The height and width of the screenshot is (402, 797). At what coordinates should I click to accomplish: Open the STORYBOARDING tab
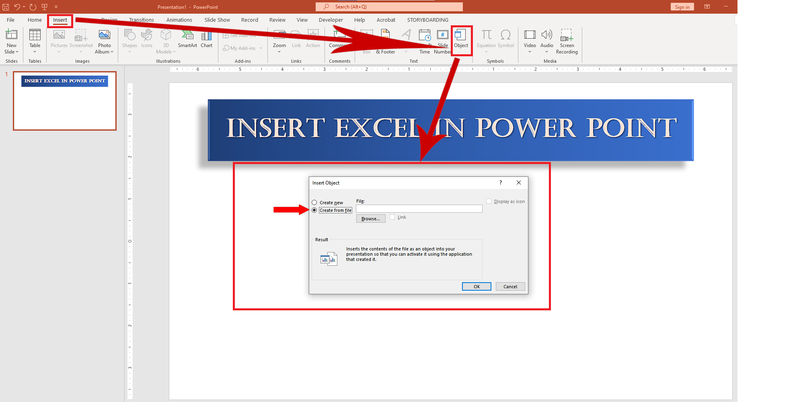(x=427, y=20)
